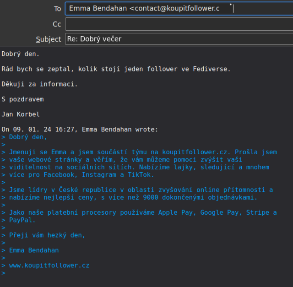The width and height of the screenshot is (293, 287).
Task: Click the Subject label
Action: pos(49,39)
